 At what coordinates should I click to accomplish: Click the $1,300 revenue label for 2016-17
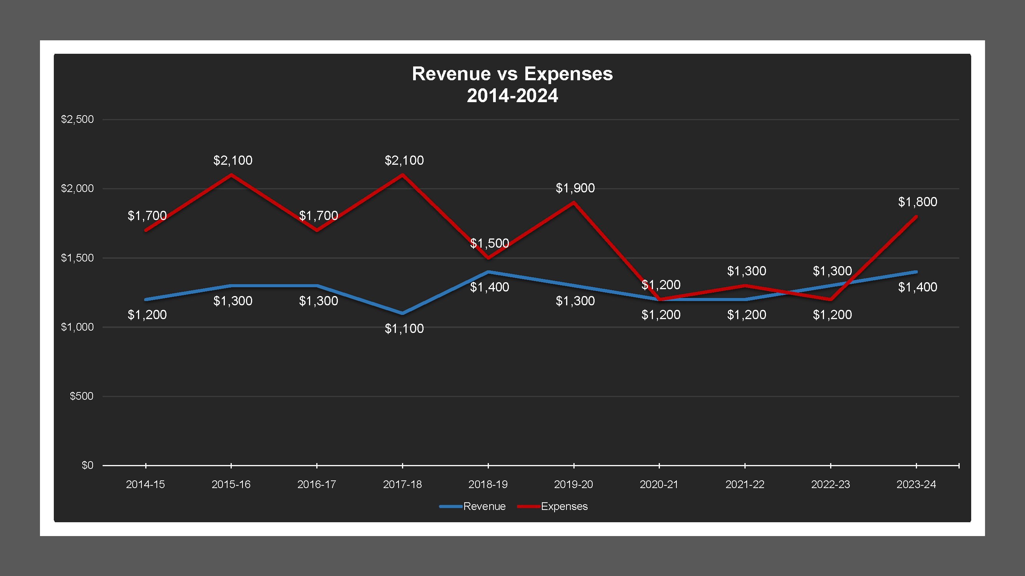(x=319, y=301)
